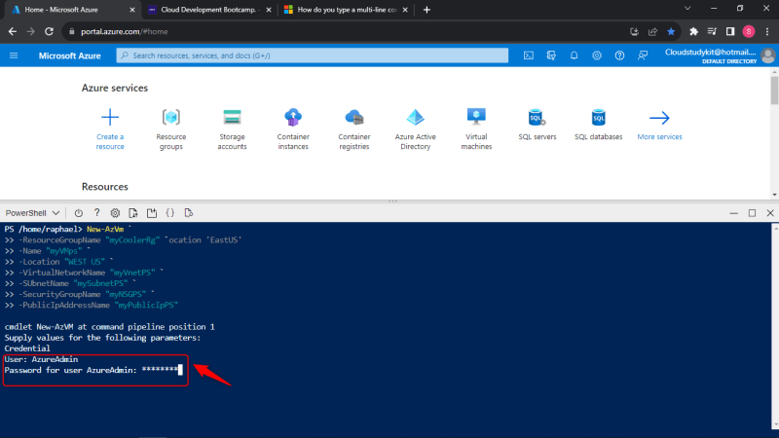Open the Directories and subscriptions filter icon
Image resolution: width=779 pixels, height=438 pixels.
click(x=551, y=55)
